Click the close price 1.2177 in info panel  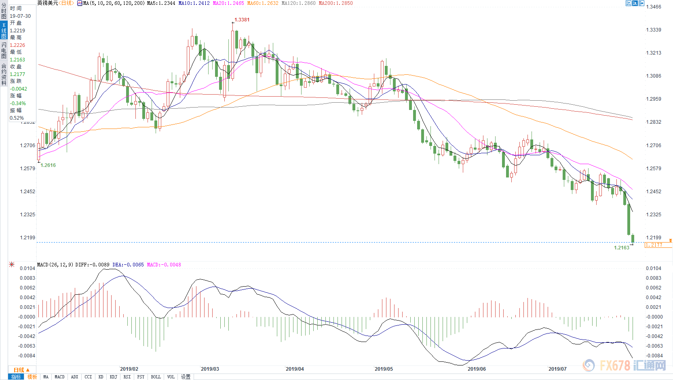coord(17,74)
